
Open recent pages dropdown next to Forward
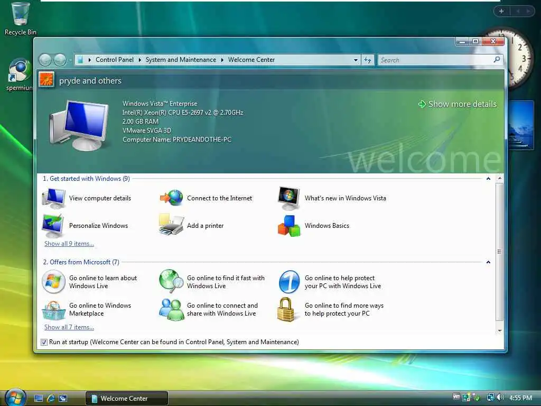70,60
